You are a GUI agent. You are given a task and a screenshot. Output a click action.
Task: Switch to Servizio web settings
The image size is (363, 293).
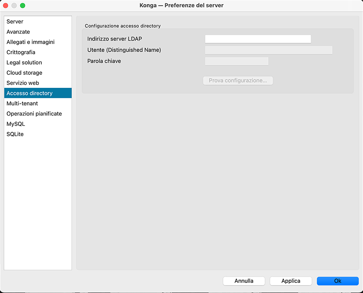point(23,83)
